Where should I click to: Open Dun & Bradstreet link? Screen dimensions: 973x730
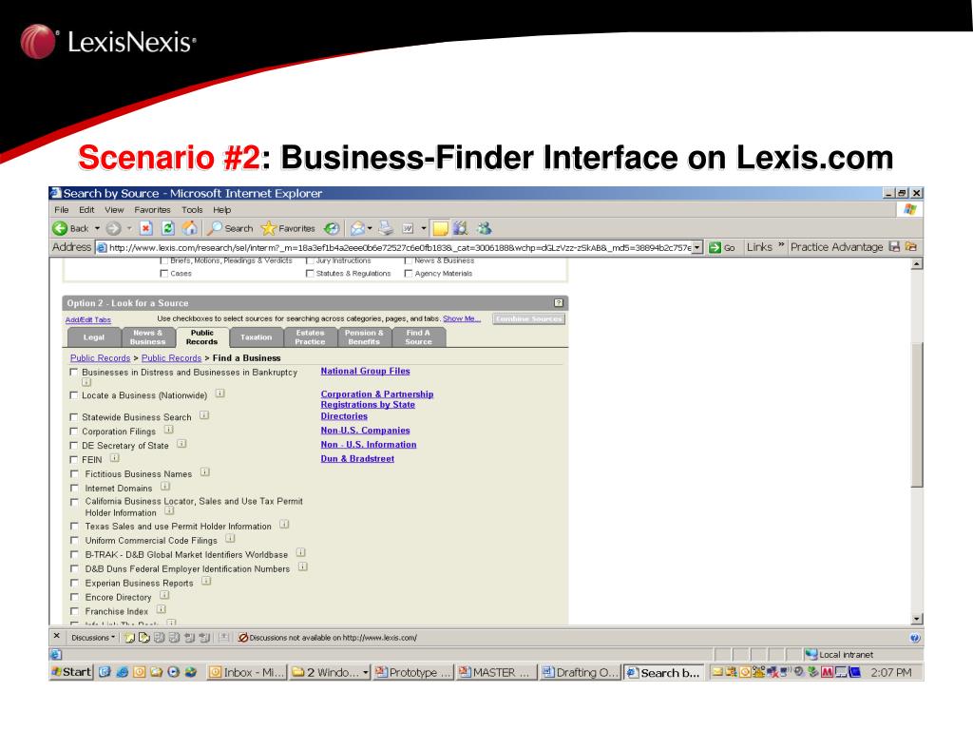click(357, 459)
